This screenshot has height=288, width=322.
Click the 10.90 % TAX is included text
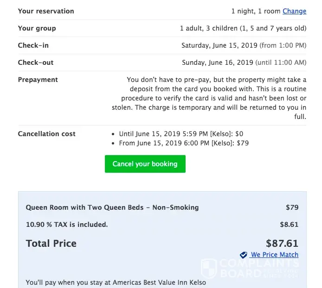coord(67,225)
